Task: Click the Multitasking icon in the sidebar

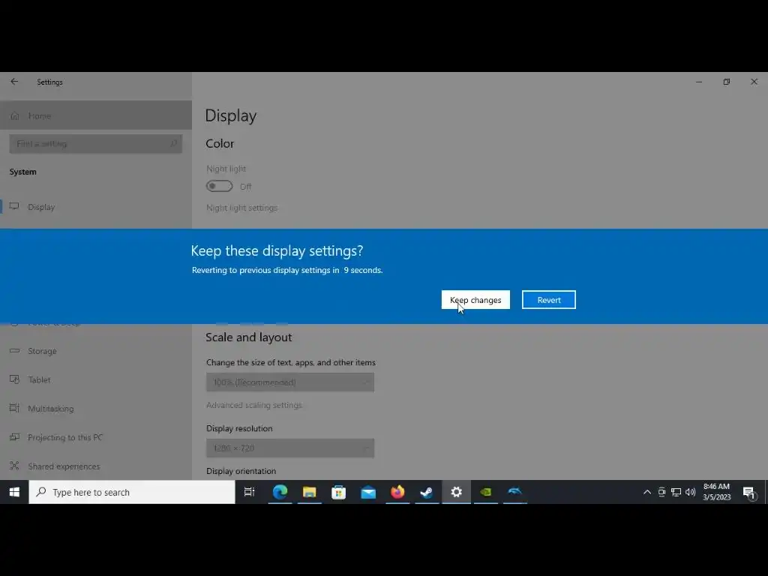Action: tap(15, 408)
